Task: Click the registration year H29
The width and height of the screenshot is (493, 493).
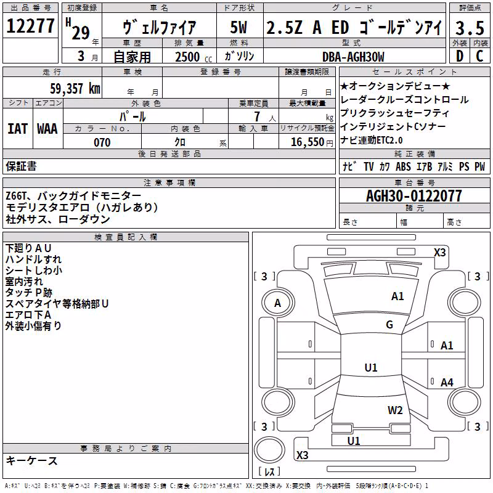Action: coord(78,29)
